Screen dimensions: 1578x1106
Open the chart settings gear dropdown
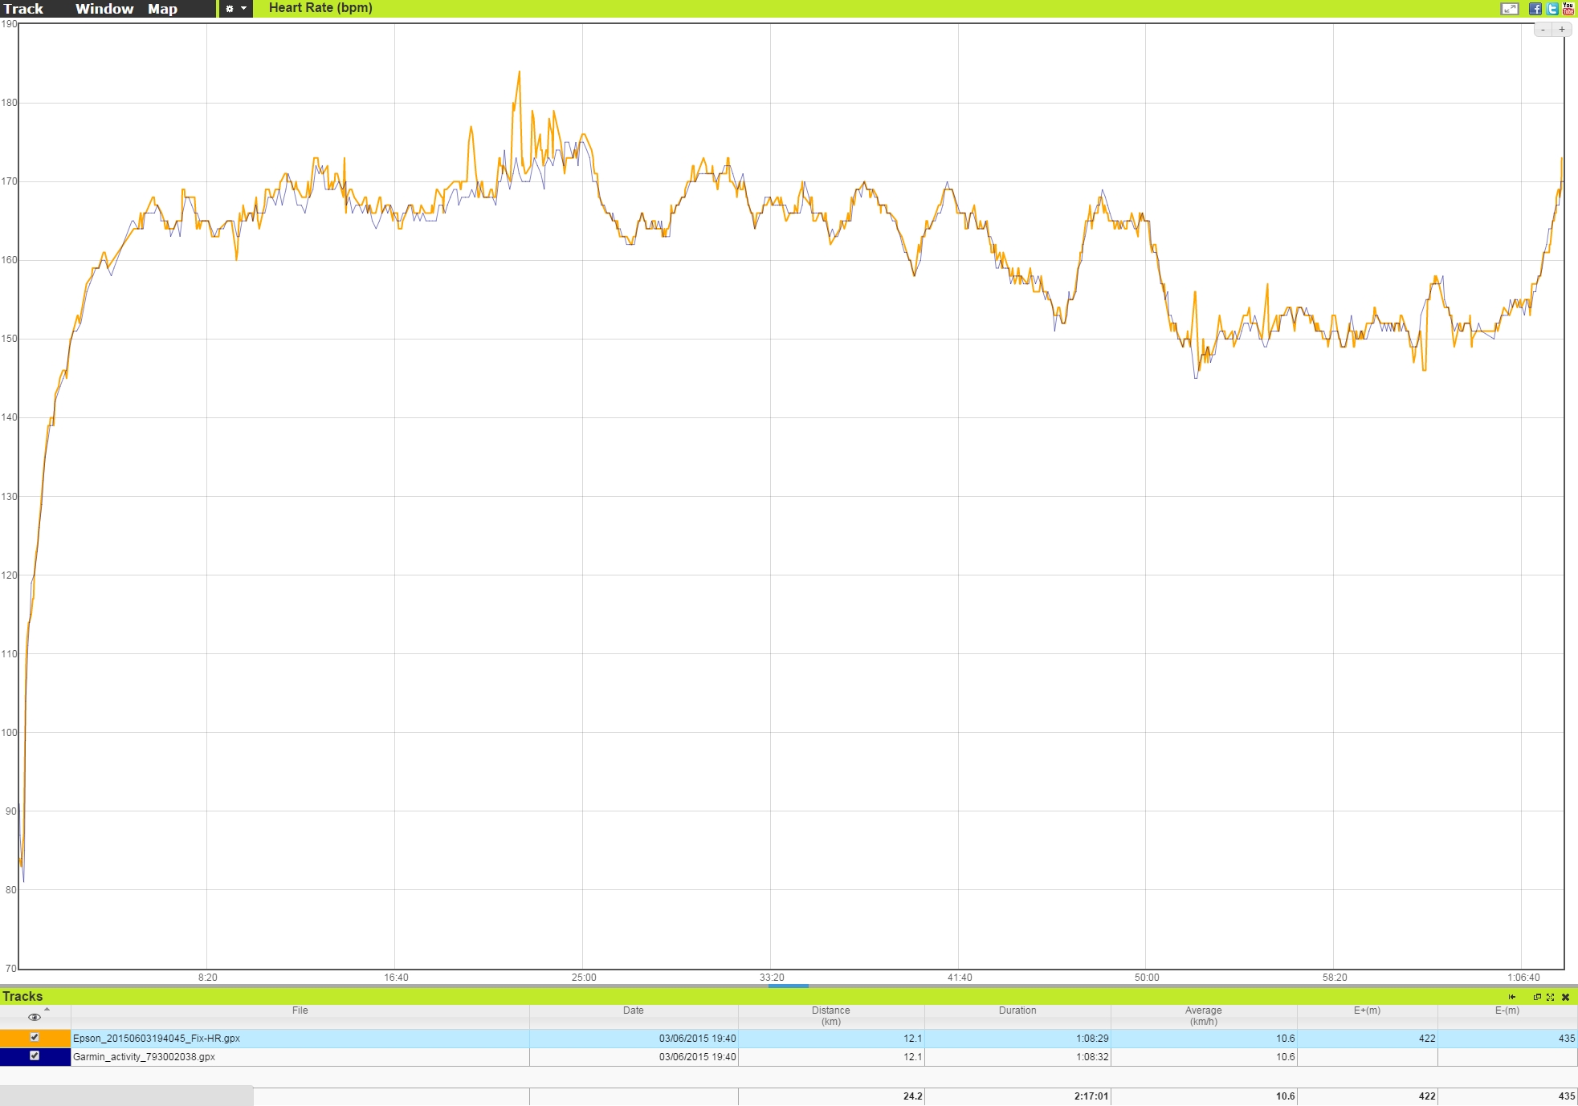click(x=235, y=9)
